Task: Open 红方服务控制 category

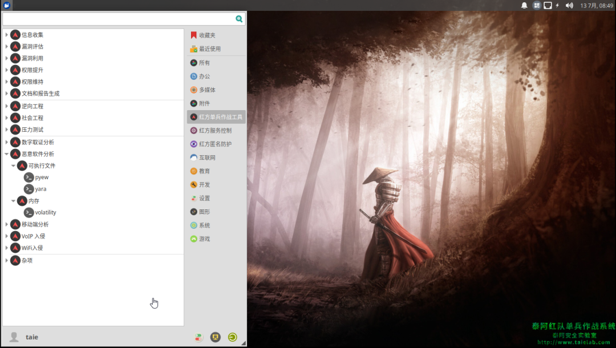Action: (217, 131)
